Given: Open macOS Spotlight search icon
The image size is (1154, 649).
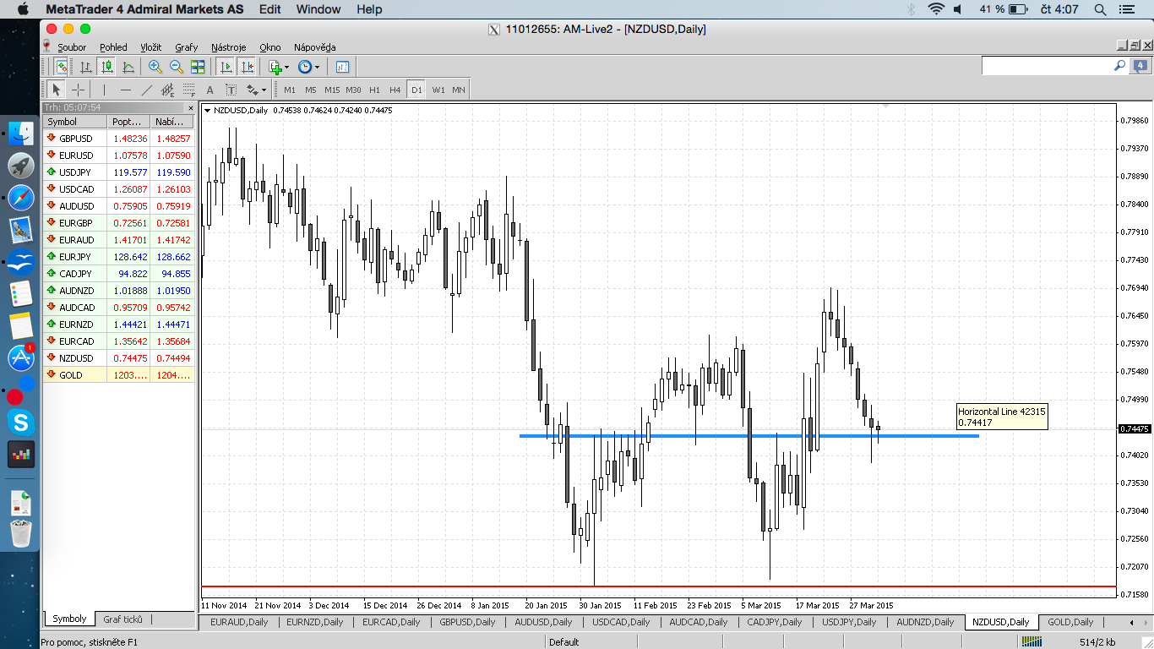Looking at the screenshot, I should click(x=1101, y=9).
